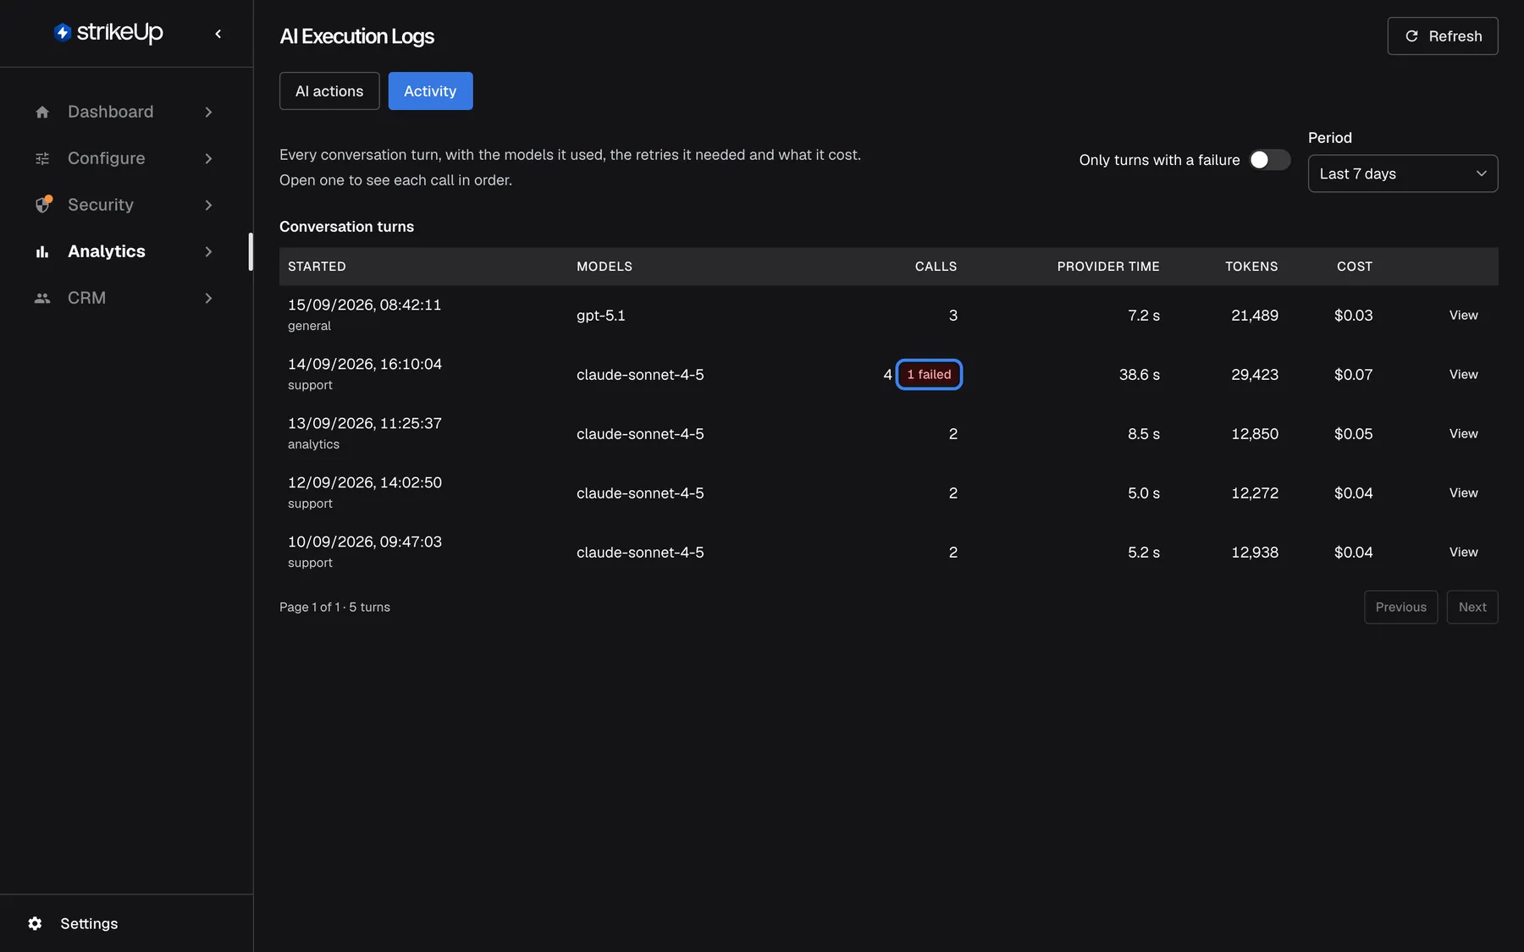Image resolution: width=1524 pixels, height=952 pixels.
Task: Click the PROVIDER TIME column header
Action: 1107,267
